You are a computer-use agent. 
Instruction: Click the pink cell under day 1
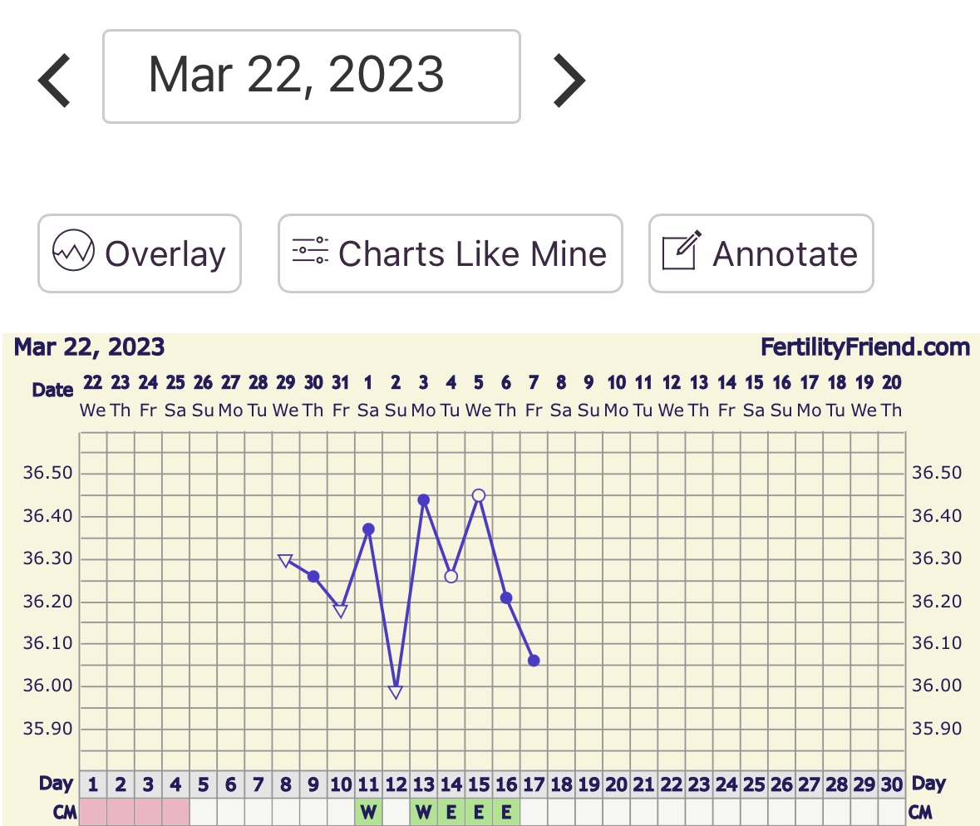[93, 813]
